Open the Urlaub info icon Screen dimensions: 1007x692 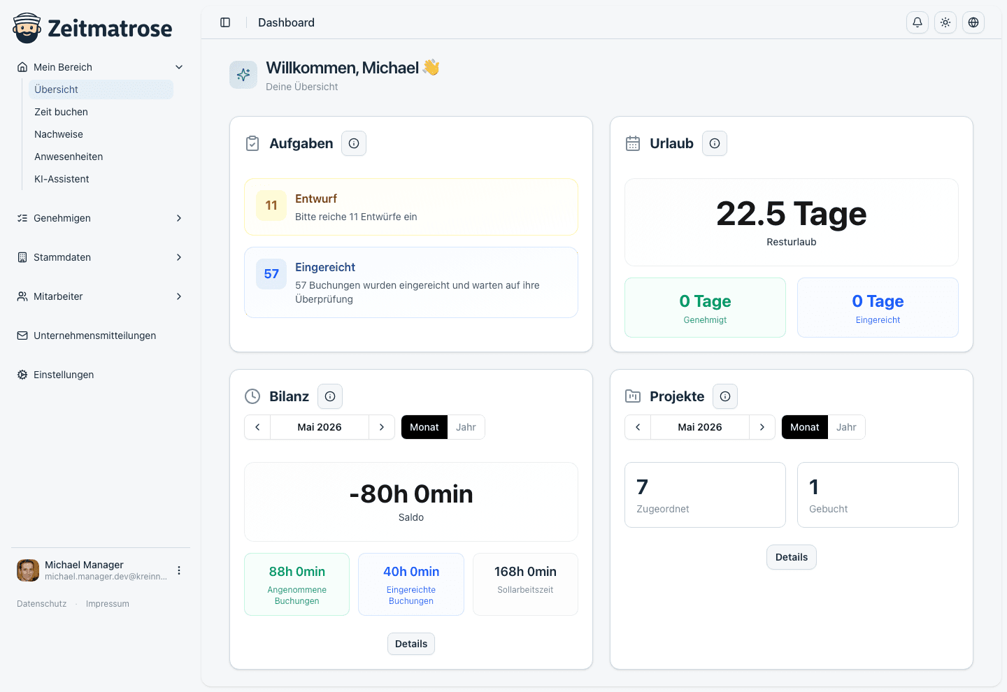(715, 143)
